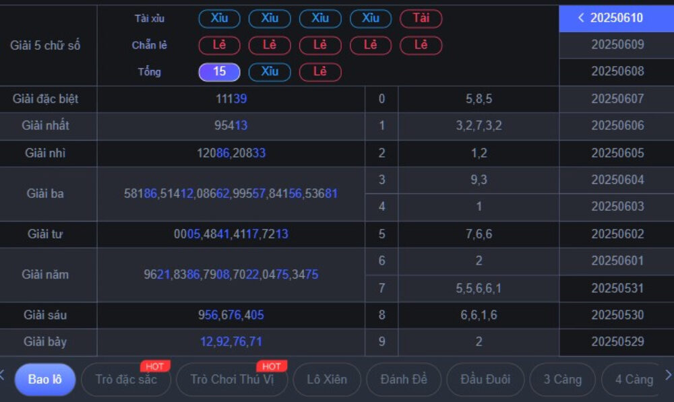Screen dimensions: 674x402
Task: Select date 20250609 in the list
Action: (617, 45)
